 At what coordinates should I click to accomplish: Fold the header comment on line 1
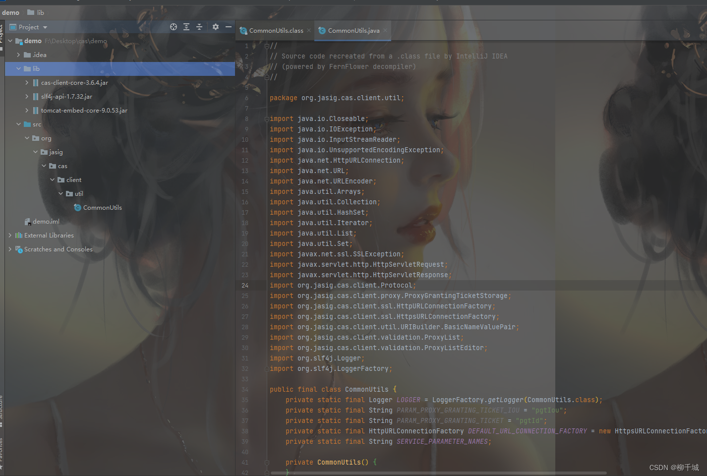coord(267,46)
